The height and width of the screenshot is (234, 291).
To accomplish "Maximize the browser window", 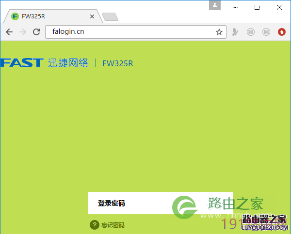I will tap(257, 7).
